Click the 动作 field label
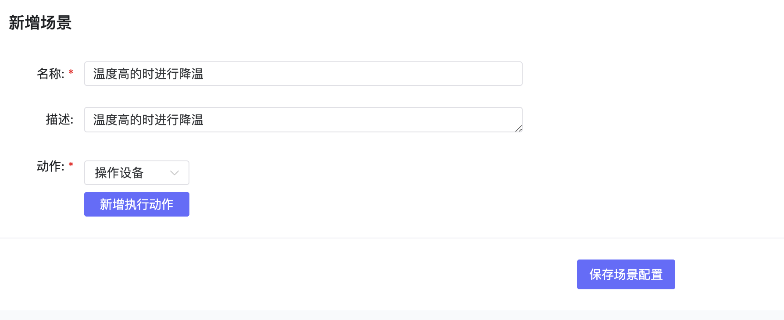Screen dimensions: 784x320 coord(50,166)
